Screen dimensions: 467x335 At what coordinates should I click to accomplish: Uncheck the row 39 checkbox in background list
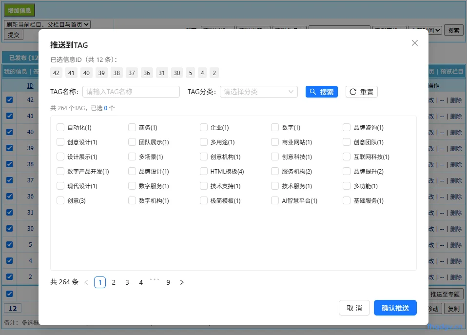point(10,148)
